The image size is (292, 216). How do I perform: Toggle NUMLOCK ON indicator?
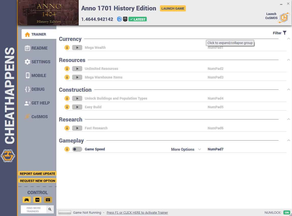coord(287,212)
